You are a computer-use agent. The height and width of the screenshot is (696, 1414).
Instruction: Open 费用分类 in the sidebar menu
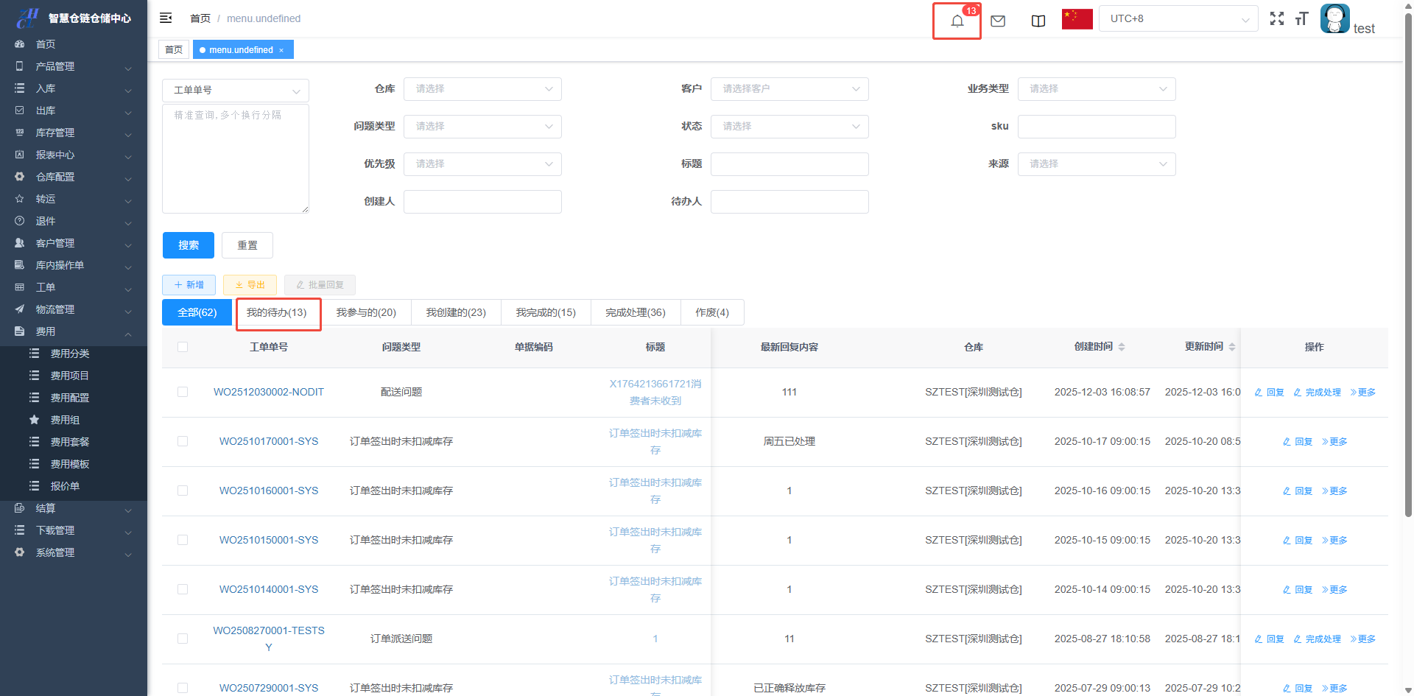click(69, 354)
